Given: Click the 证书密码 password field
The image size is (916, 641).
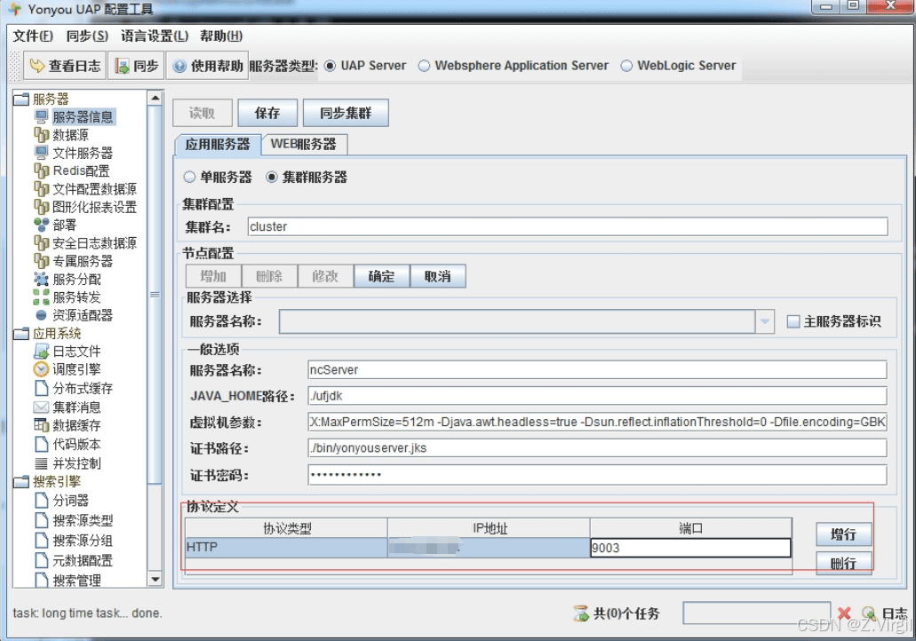Looking at the screenshot, I should [x=597, y=475].
